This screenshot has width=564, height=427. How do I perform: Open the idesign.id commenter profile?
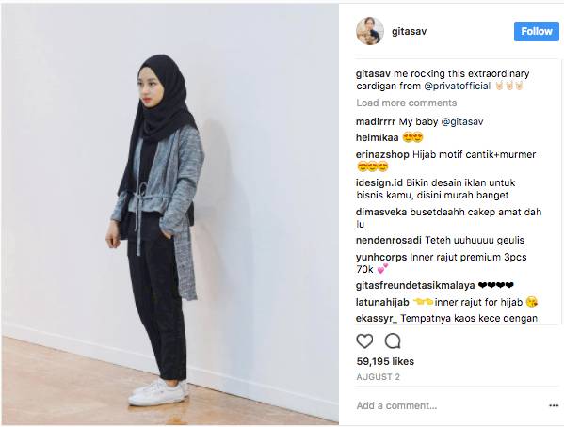[x=379, y=182]
